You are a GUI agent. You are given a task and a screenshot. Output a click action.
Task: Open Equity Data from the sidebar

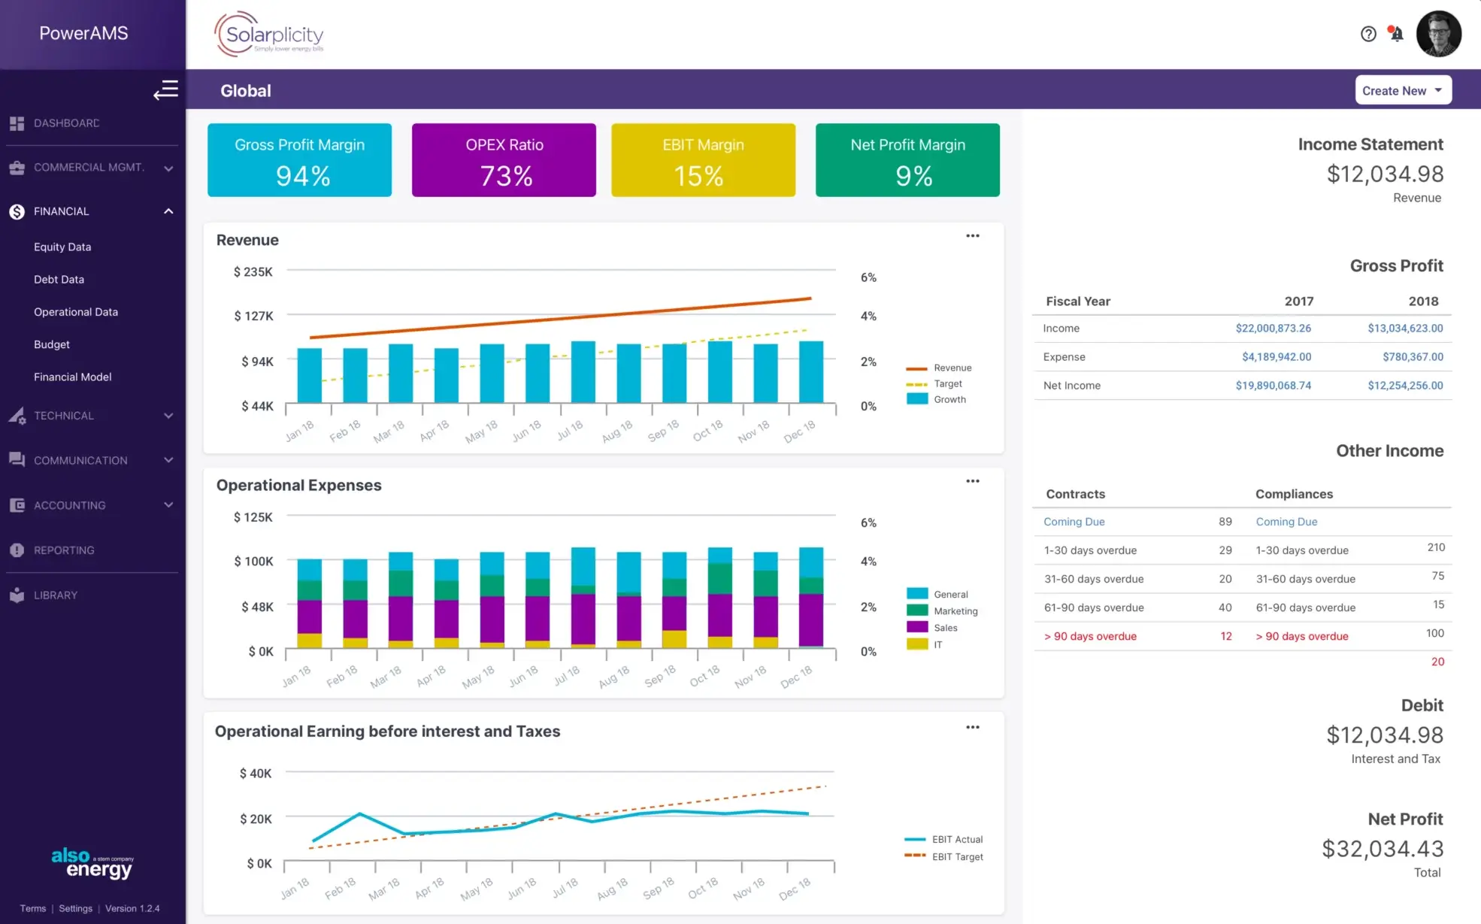coord(62,247)
